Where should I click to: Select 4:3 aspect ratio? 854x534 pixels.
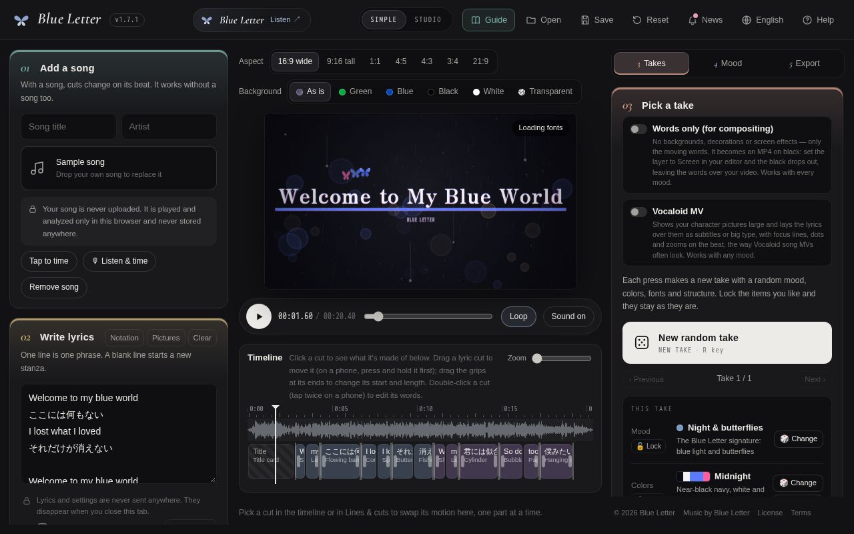pyautogui.click(x=426, y=61)
